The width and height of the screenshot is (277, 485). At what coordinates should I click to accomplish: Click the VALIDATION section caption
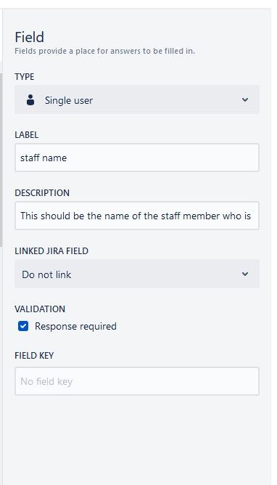click(x=40, y=309)
